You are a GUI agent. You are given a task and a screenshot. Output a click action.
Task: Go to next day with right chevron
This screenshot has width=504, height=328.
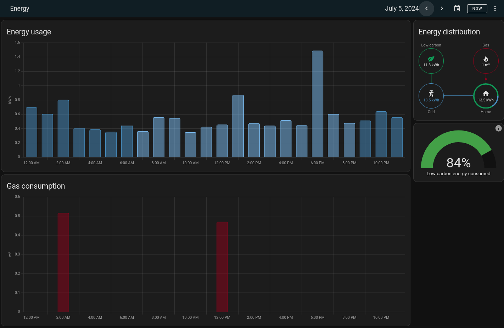[x=442, y=9]
